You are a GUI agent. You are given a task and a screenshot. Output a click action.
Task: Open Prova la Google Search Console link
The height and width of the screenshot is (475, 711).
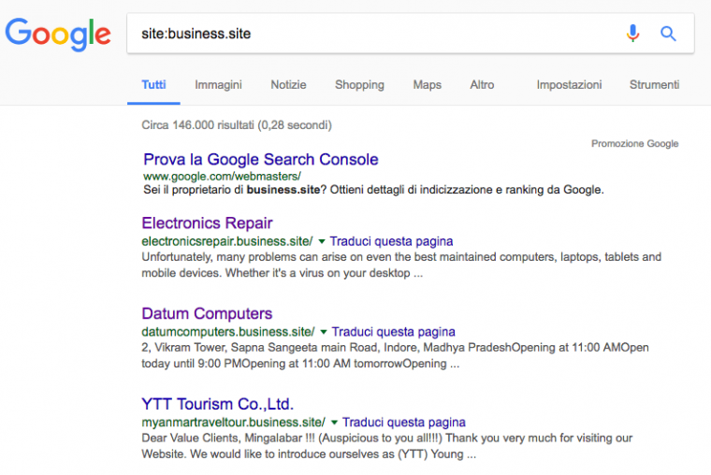pos(261,160)
